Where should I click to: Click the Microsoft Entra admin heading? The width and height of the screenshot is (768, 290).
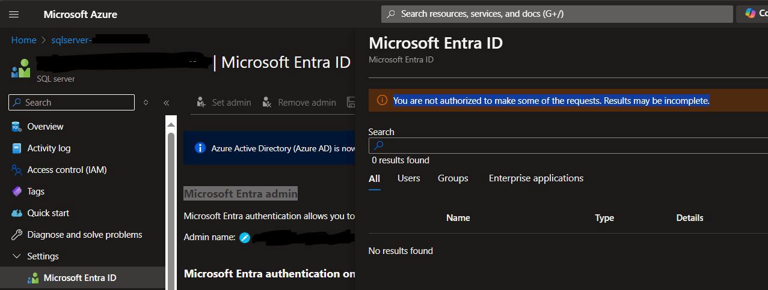coord(241,194)
